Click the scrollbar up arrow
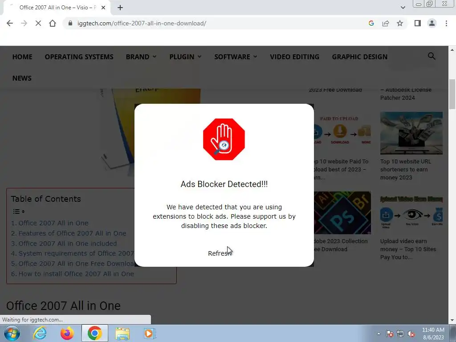 pos(452,50)
